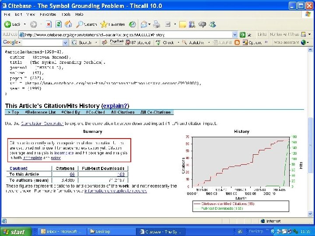Viewport: 315px width, 236px height.
Task: Expand the Mail dropdown arrow
Action: [150, 24]
